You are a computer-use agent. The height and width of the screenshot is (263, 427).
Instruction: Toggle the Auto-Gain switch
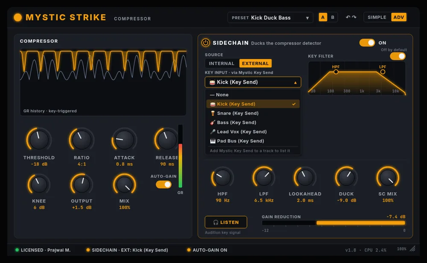pyautogui.click(x=164, y=185)
